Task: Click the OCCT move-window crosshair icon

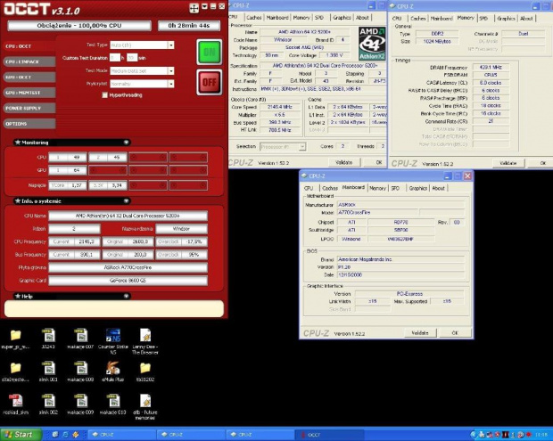Action: 194,8
